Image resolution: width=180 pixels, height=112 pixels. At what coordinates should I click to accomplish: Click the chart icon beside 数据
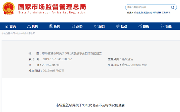[x=140, y=26]
